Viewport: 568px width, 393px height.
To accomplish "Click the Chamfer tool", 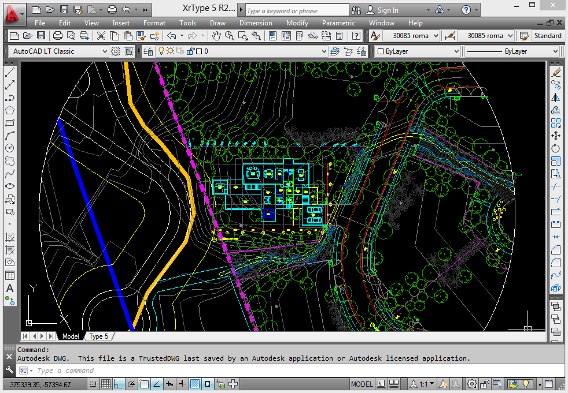I will (556, 250).
